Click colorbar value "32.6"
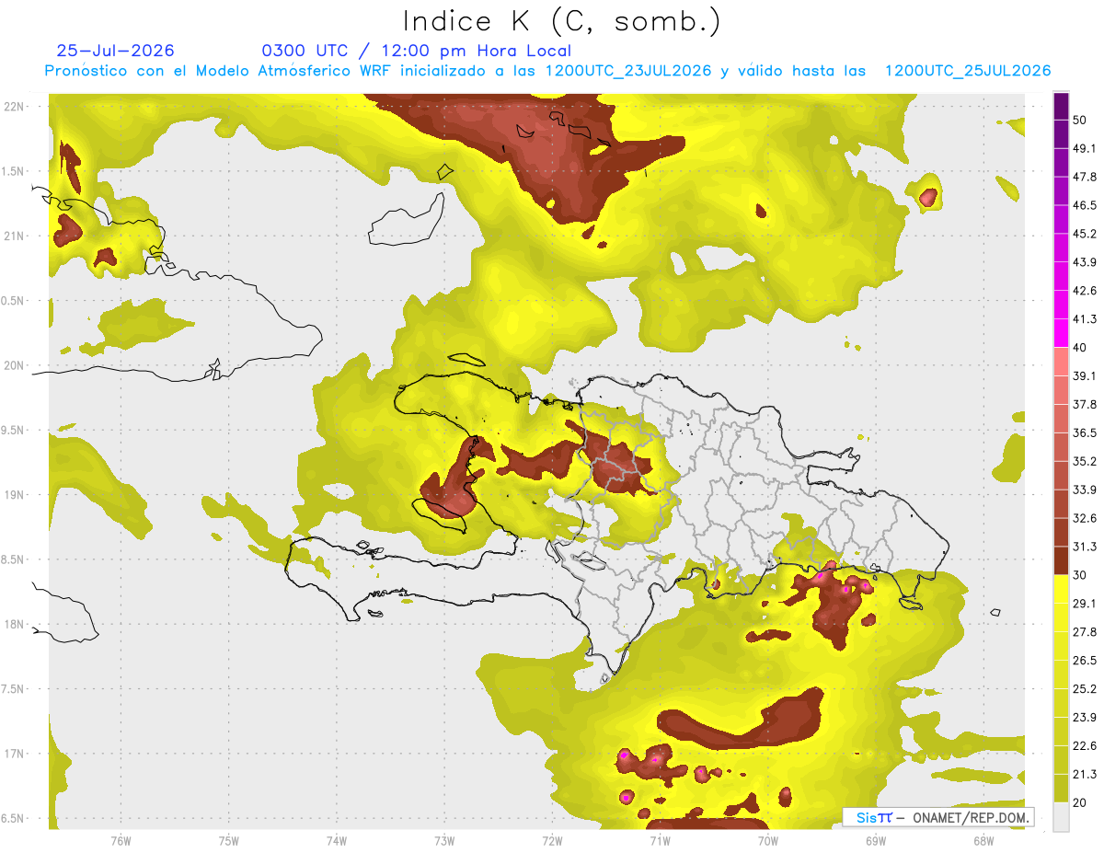 1084,518
